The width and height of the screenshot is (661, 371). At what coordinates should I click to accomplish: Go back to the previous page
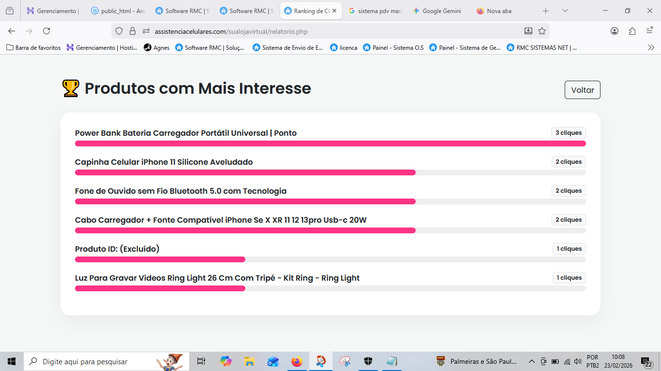coord(11,30)
